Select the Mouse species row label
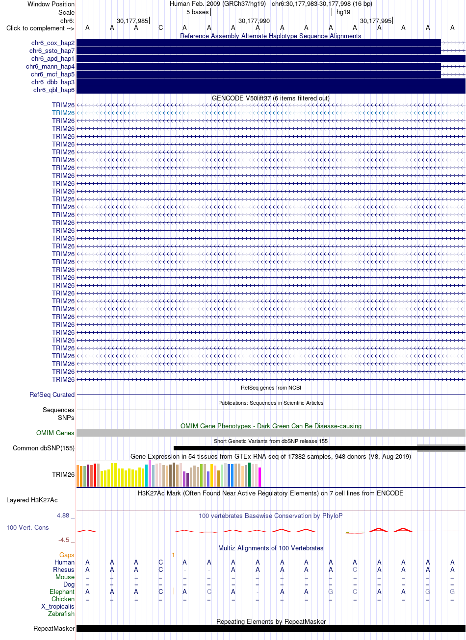The height and width of the screenshot is (640, 466). 65,577
